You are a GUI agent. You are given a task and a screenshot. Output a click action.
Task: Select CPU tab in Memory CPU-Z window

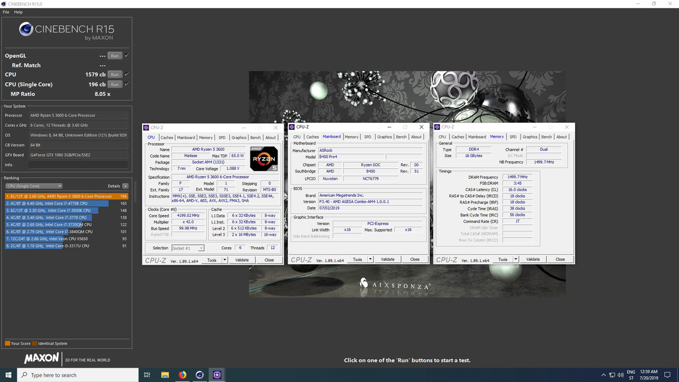442,137
